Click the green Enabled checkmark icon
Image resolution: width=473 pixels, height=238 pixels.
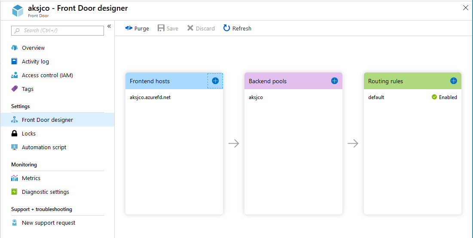[434, 97]
